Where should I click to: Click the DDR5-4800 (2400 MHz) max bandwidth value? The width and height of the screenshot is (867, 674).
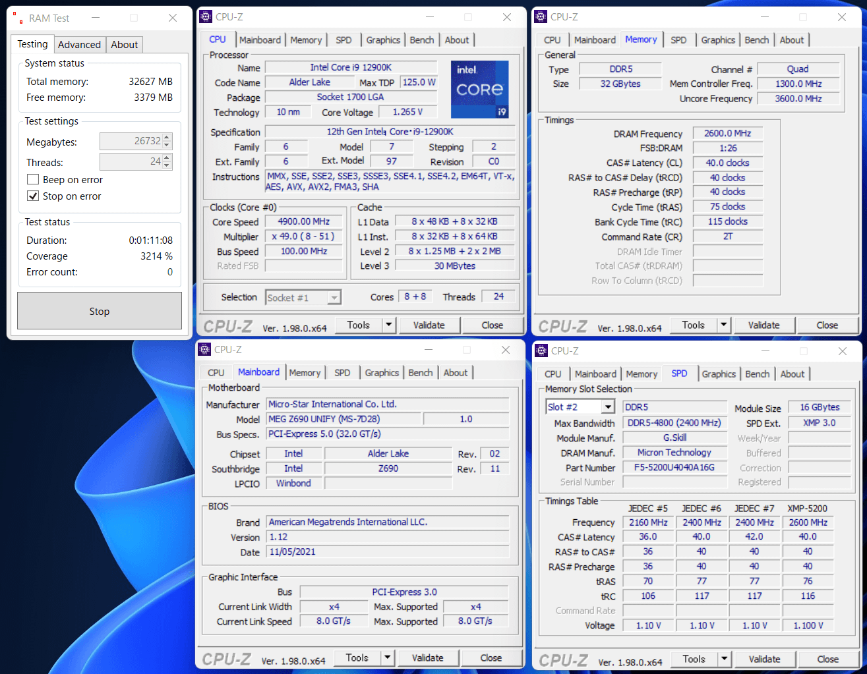[674, 423]
